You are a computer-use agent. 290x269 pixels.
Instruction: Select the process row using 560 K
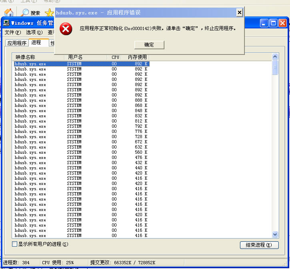click(x=81, y=152)
